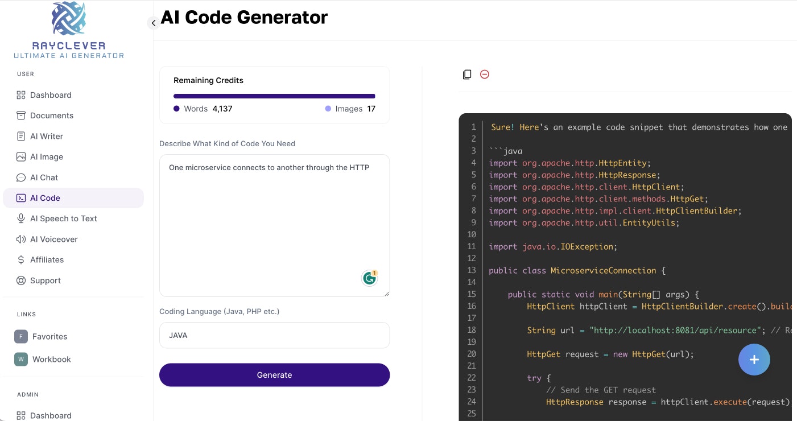Switch to AI Chat
Viewport: 797px width, 421px height.
tap(73, 178)
